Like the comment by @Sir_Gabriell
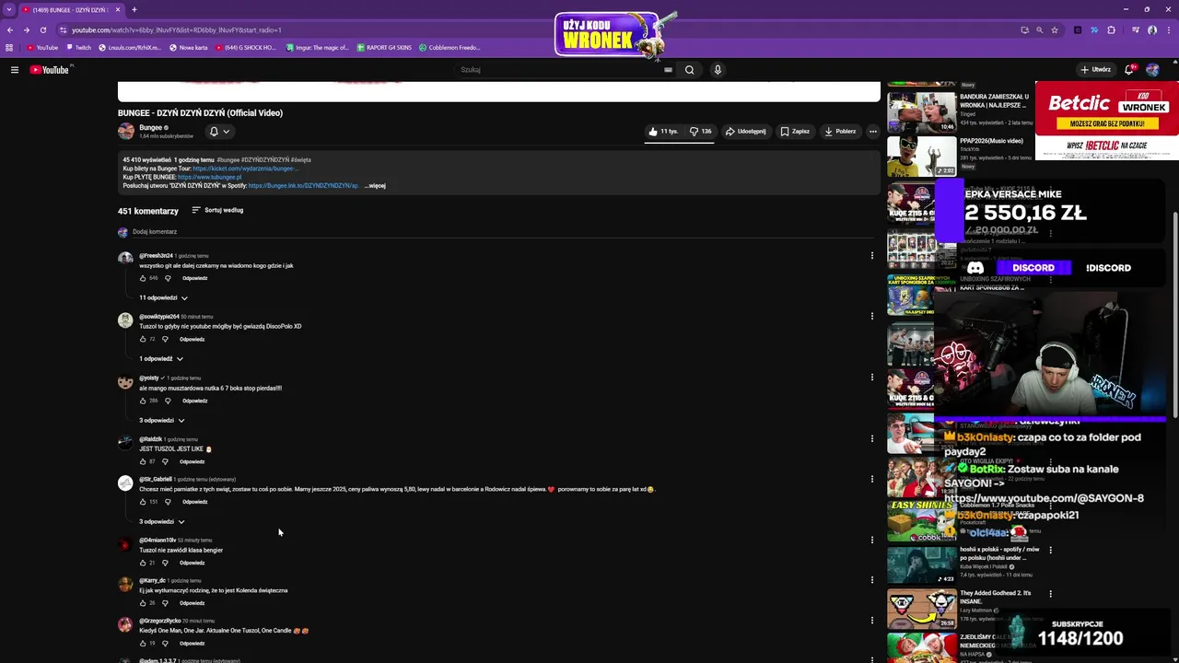This screenshot has width=1179, height=663. (144, 503)
